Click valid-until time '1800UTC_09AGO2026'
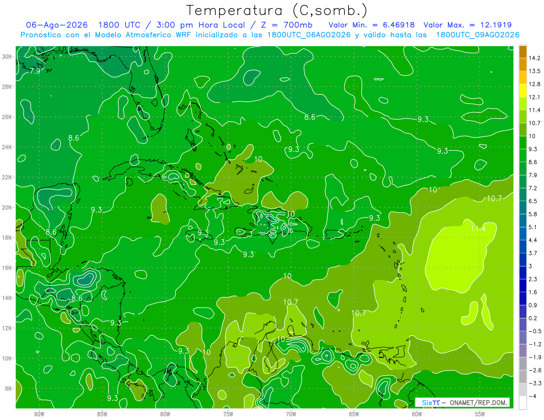This screenshot has height=420, width=544. pos(477,35)
